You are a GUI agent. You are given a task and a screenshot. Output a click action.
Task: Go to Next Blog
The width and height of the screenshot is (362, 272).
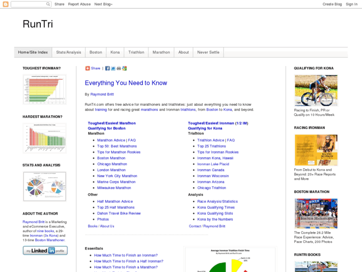103,4
